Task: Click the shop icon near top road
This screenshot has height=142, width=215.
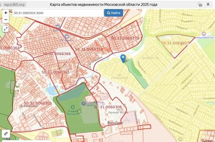Action: pyautogui.click(x=58, y=26)
